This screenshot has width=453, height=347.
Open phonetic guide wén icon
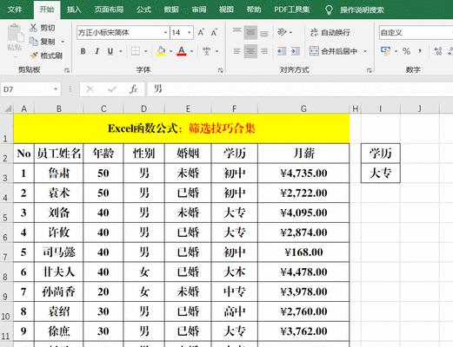[207, 51]
